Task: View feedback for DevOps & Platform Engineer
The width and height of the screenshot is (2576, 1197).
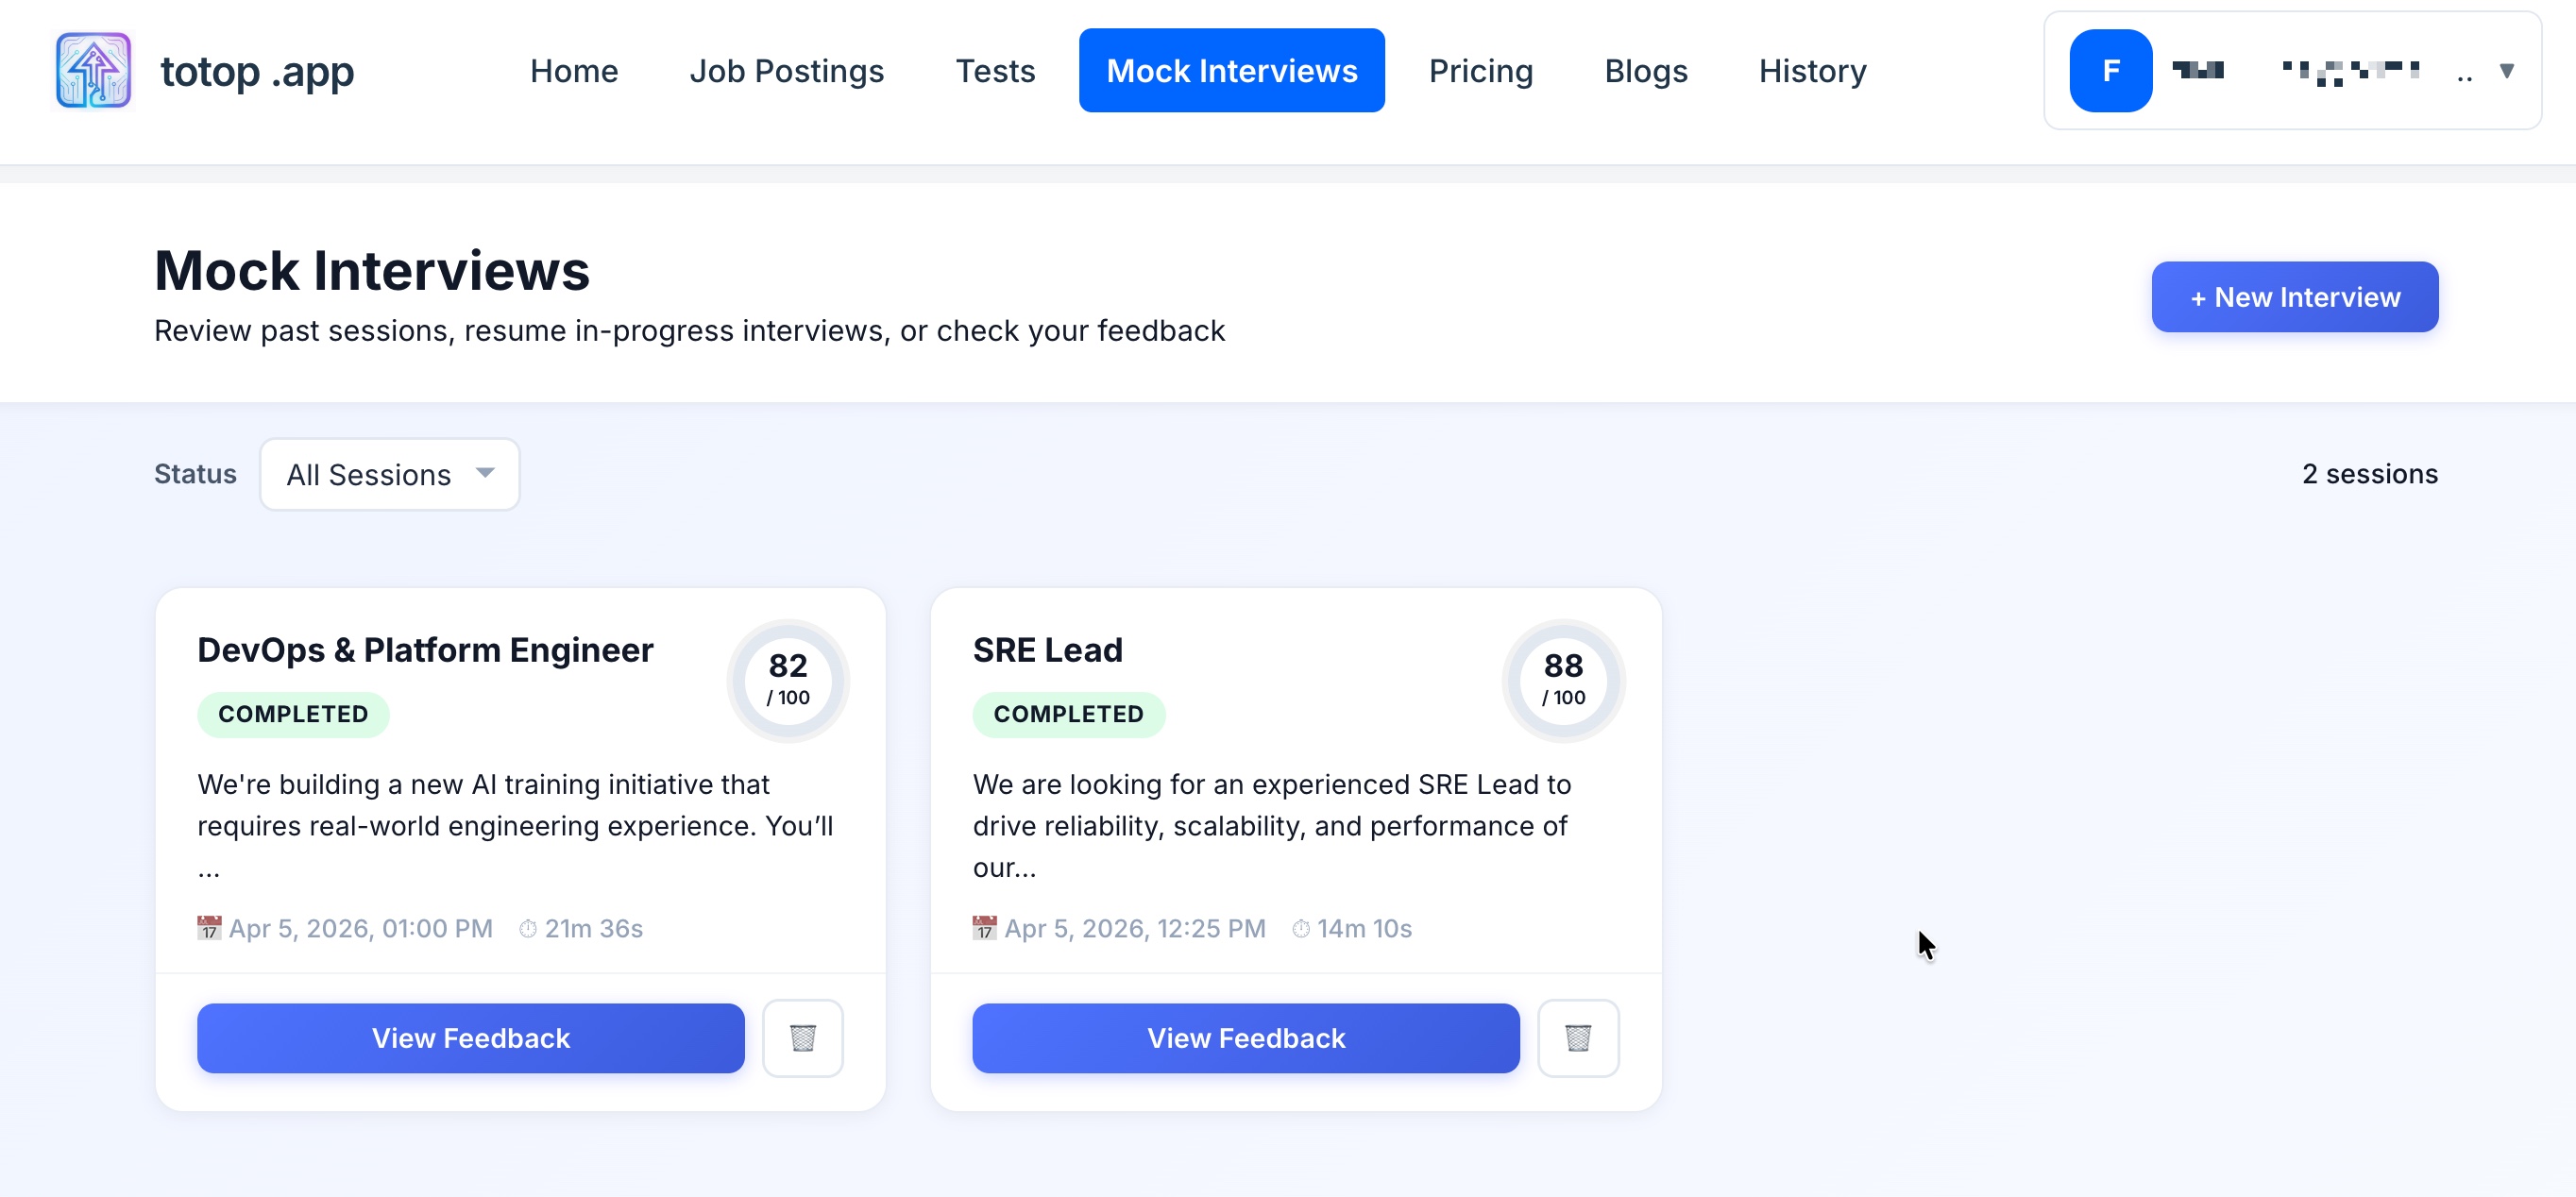Action: pyautogui.click(x=470, y=1037)
